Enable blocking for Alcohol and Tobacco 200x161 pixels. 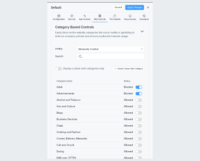pos(139,100)
